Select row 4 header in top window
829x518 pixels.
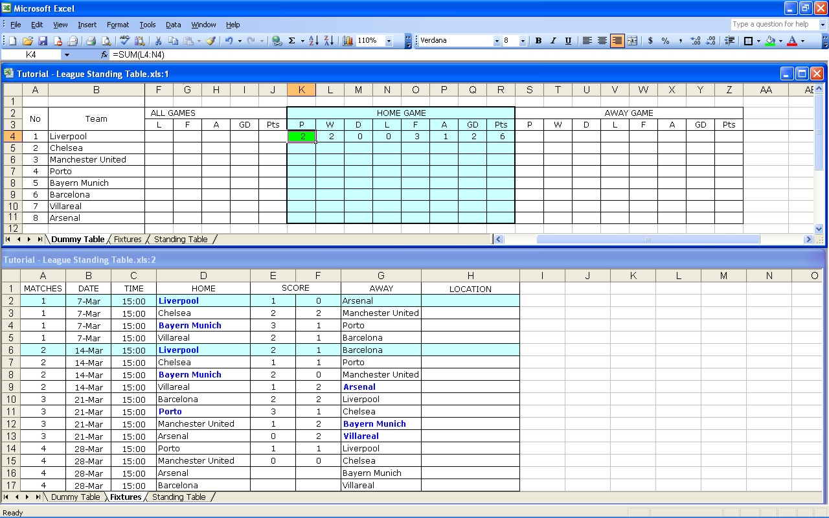tap(12, 137)
